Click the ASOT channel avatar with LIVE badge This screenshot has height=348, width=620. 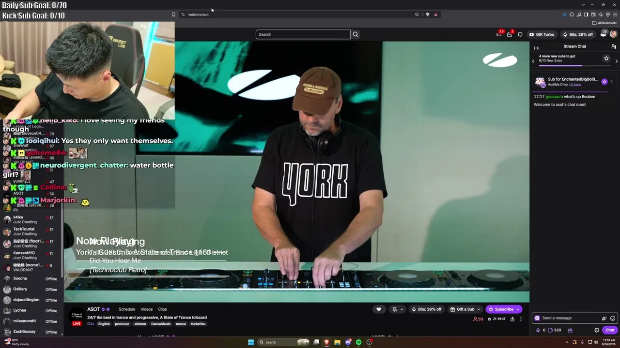point(77,317)
